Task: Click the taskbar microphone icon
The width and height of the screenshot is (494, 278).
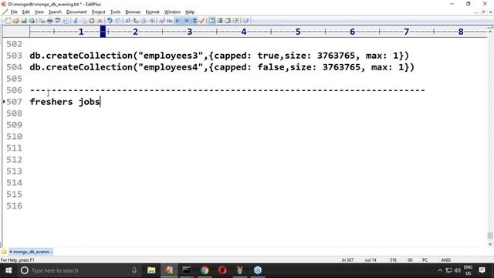Action: (x=134, y=270)
